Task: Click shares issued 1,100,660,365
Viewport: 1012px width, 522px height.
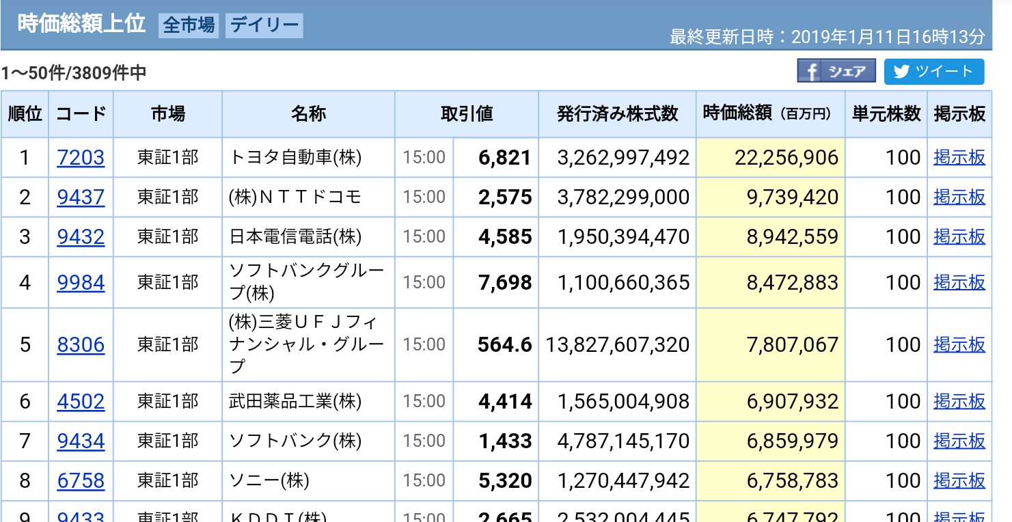Action: (x=624, y=282)
